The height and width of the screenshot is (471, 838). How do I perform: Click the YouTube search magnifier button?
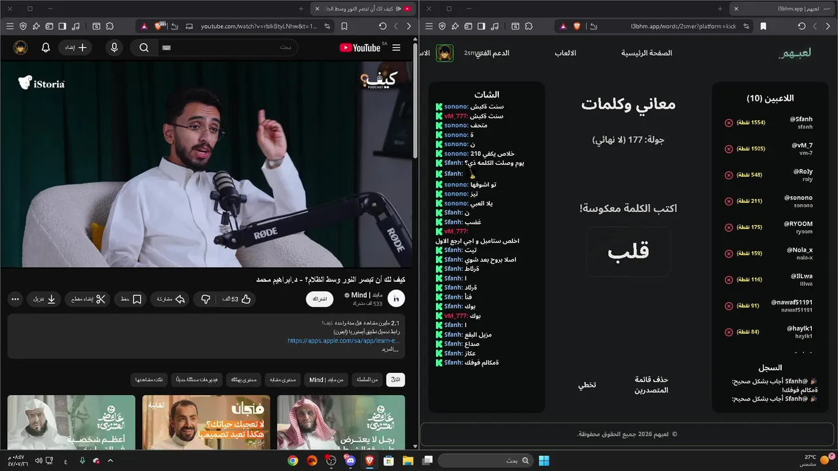[x=144, y=48]
